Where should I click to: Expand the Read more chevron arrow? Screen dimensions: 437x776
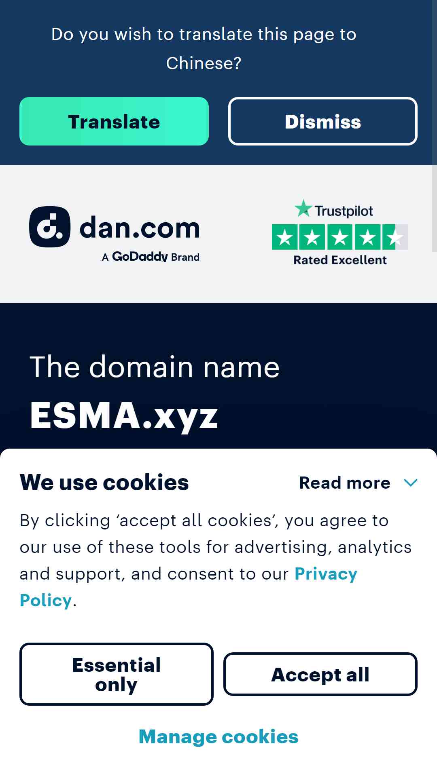411,483
